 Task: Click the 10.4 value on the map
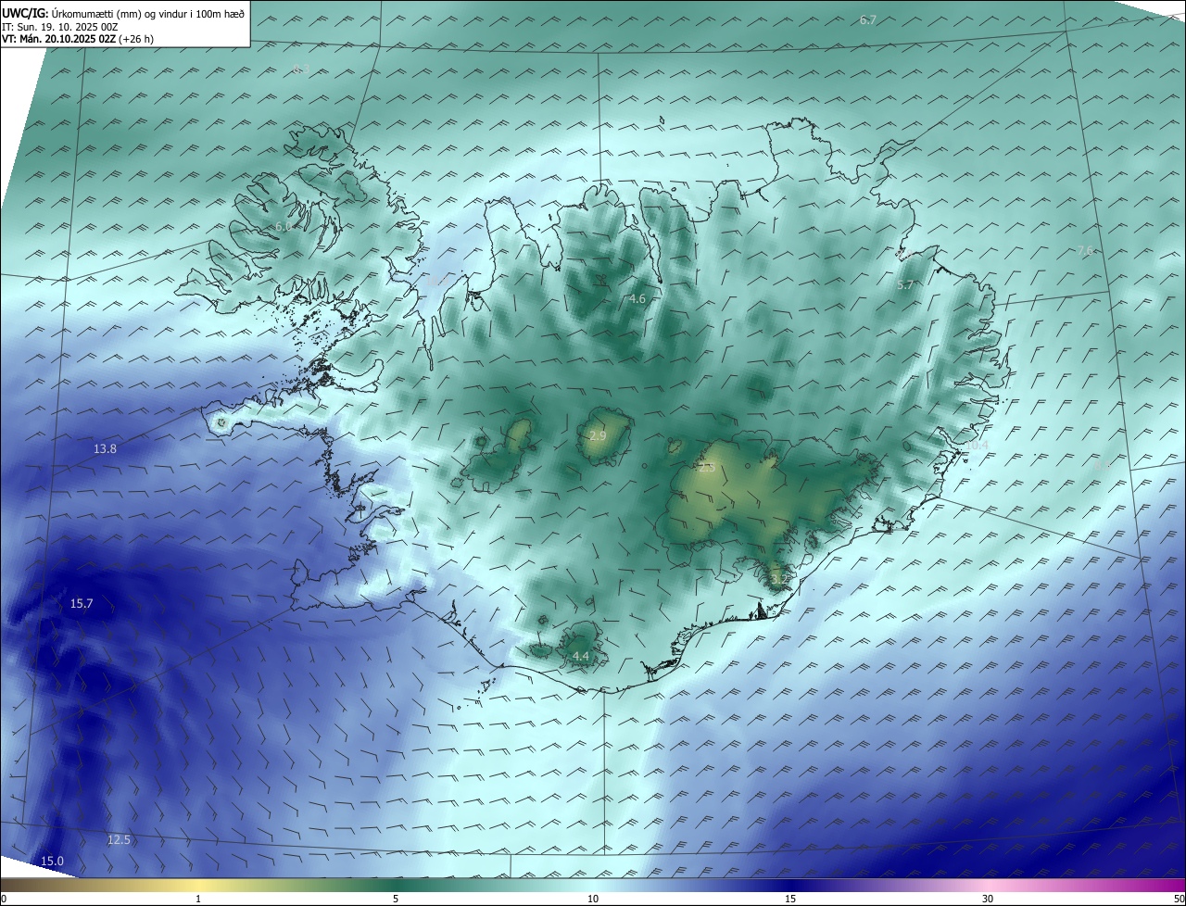pyautogui.click(x=977, y=446)
